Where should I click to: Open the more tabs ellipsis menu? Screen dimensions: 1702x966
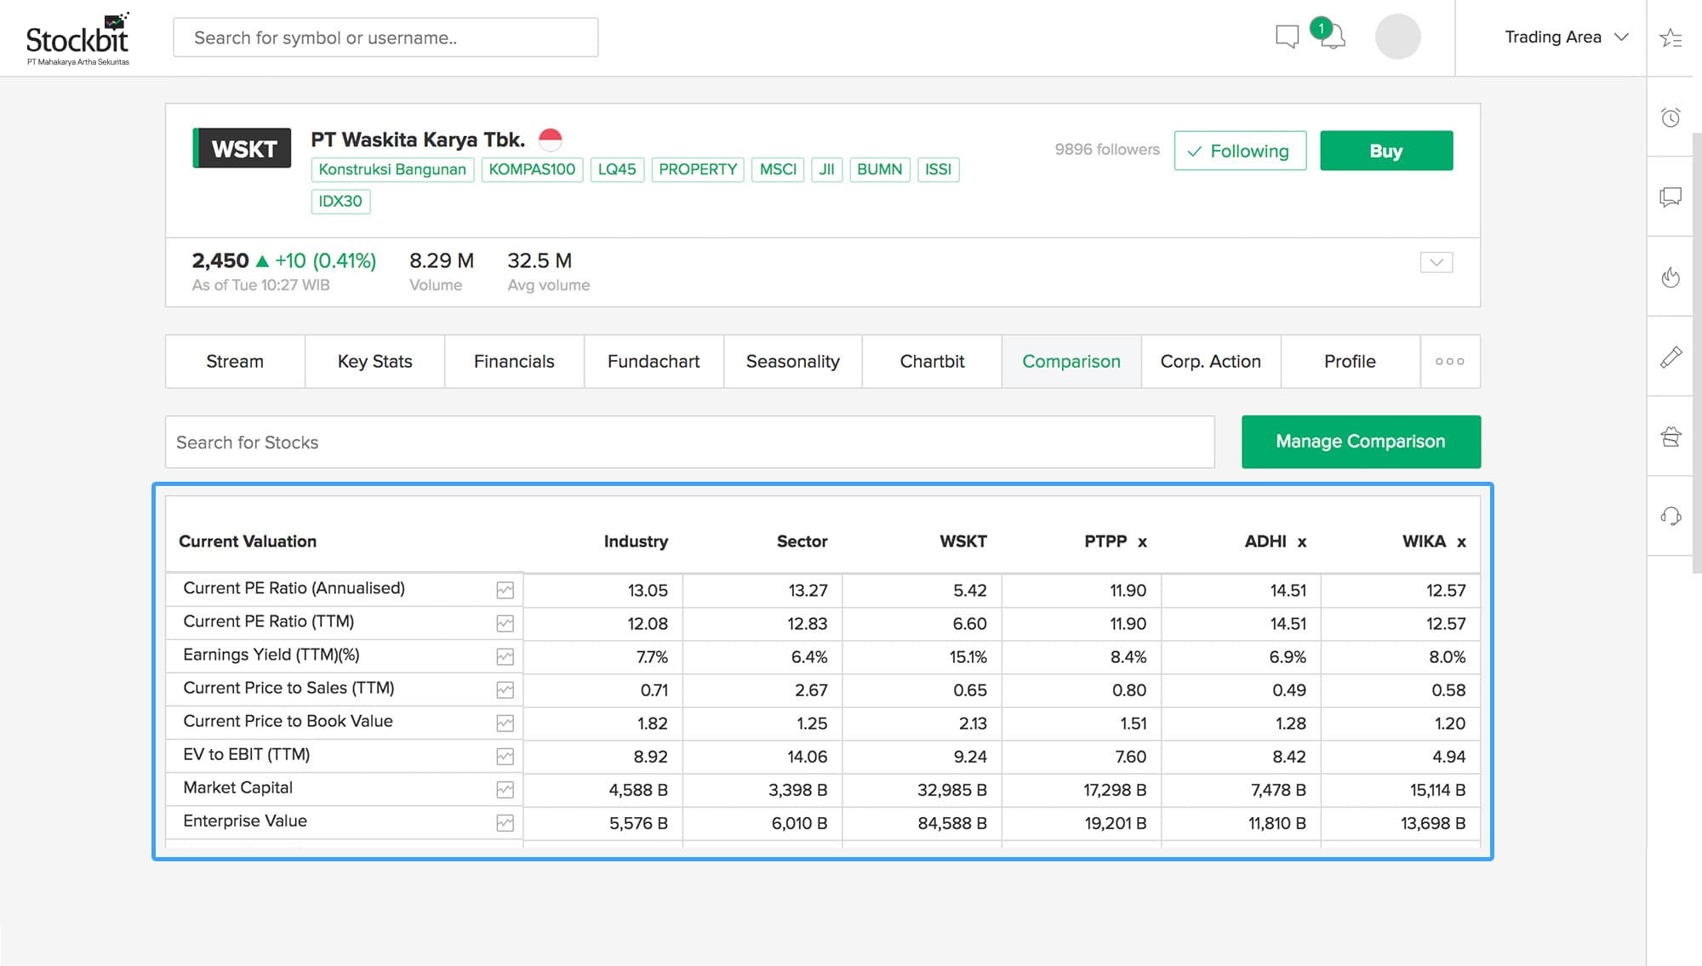[1450, 362]
